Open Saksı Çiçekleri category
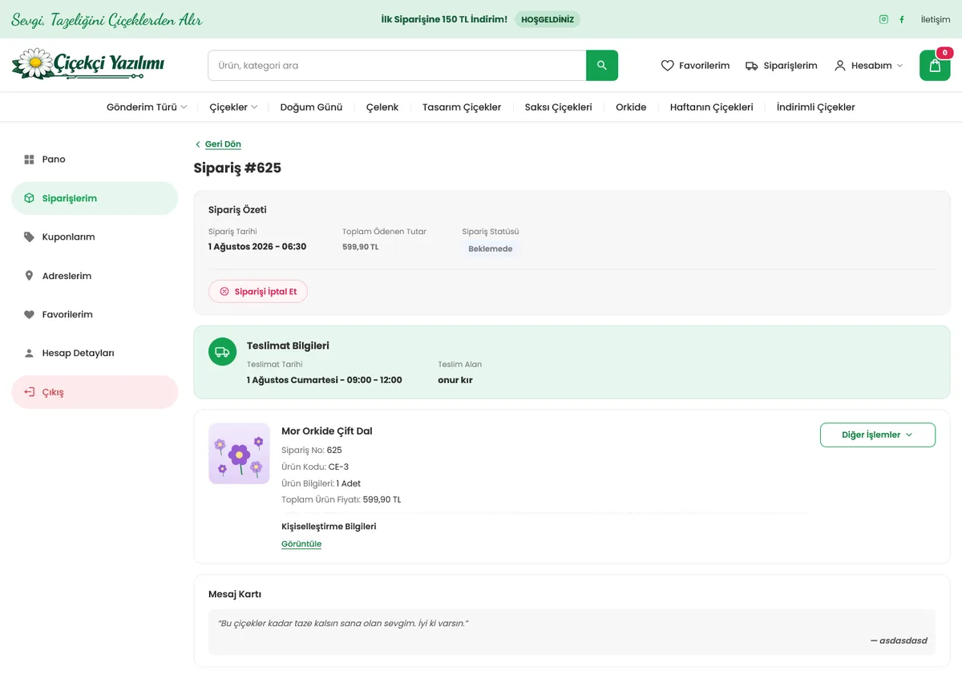The height and width of the screenshot is (675, 962). click(x=559, y=107)
